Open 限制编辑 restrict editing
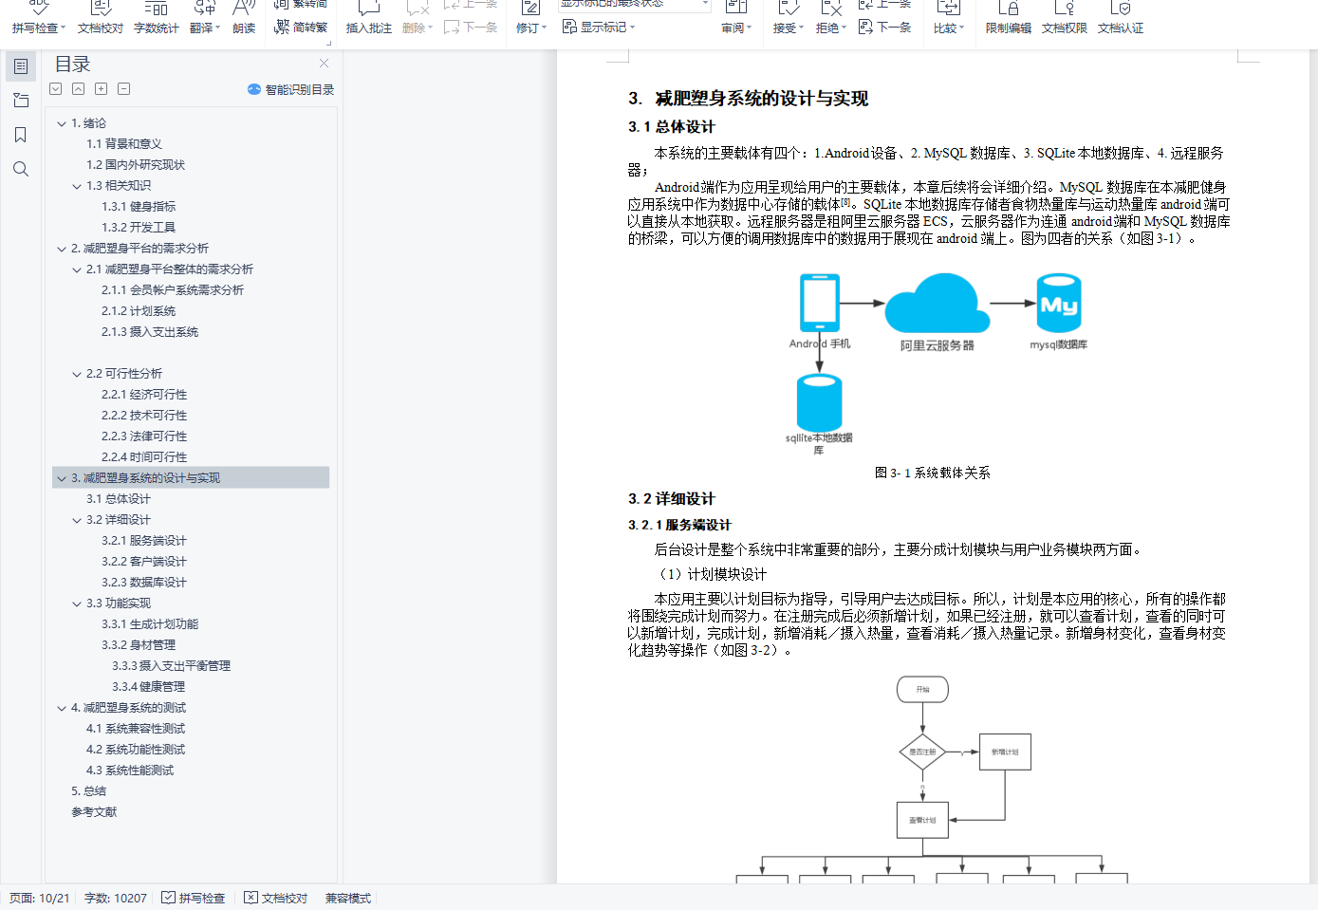The image size is (1318, 910). tap(1008, 18)
